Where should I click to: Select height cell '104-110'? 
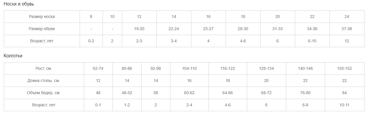click(189, 68)
